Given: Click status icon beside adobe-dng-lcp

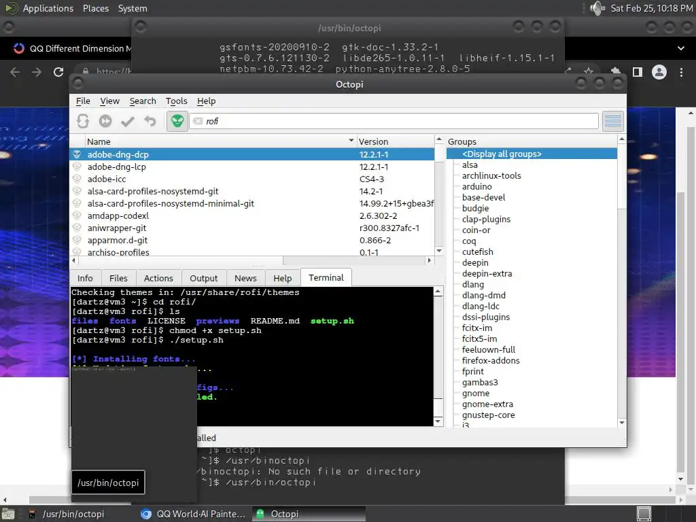Looking at the screenshot, I should point(77,167).
